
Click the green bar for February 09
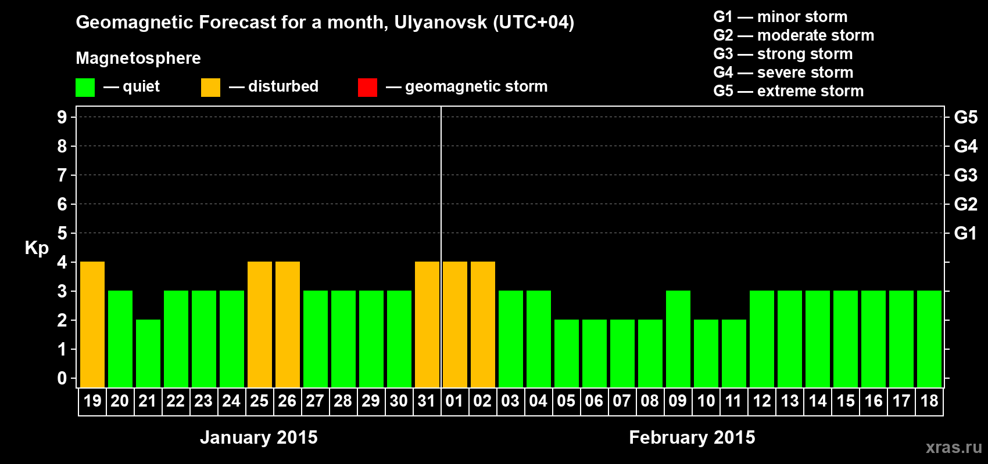pyautogui.click(x=678, y=339)
